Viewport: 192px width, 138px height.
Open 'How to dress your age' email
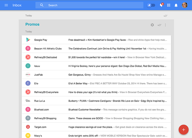click(96, 92)
